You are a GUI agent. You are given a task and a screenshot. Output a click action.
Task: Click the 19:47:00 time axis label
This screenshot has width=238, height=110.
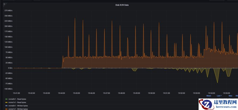pyautogui.click(x=106, y=93)
